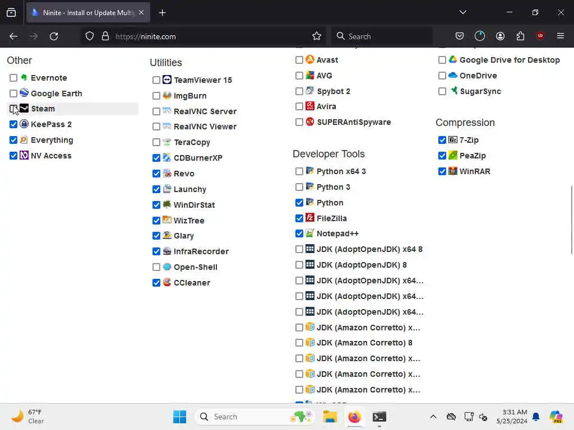Viewport: 574px width, 430px height.
Task: Click the InfraRecorder label
Action: (x=201, y=251)
